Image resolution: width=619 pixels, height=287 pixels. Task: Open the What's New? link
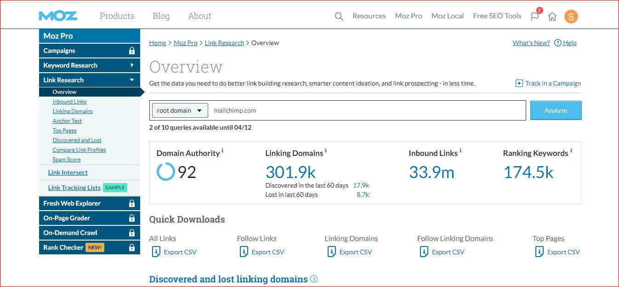point(531,43)
